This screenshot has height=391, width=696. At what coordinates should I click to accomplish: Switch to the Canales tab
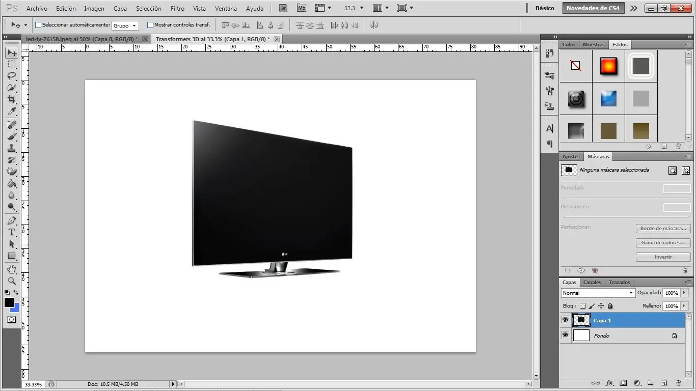592,282
